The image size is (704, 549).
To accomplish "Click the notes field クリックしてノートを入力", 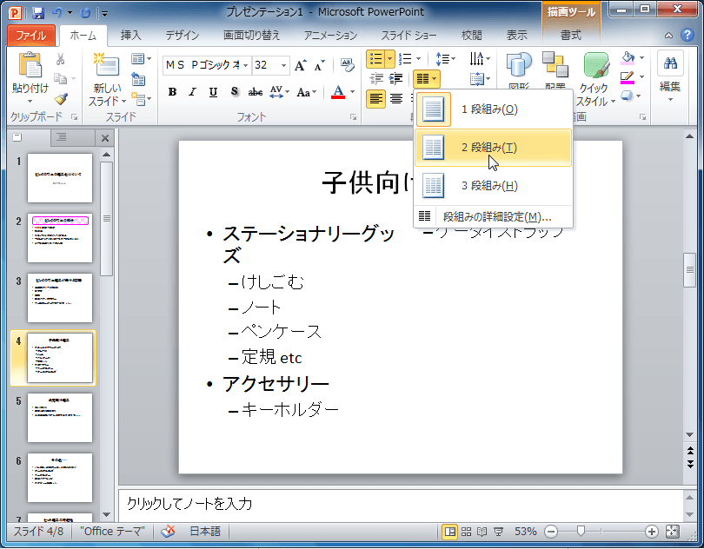I will point(401,505).
